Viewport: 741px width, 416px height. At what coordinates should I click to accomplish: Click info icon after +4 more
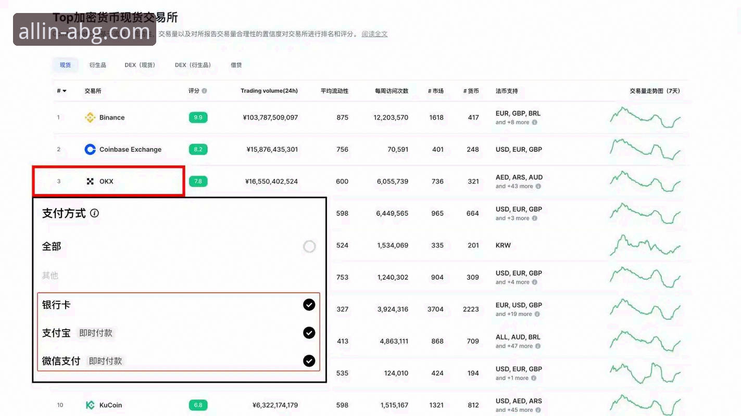[535, 282]
